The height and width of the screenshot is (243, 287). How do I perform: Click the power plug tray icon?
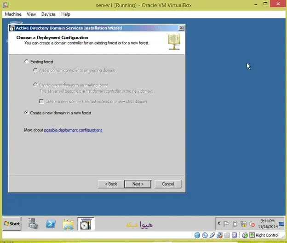(x=235, y=224)
